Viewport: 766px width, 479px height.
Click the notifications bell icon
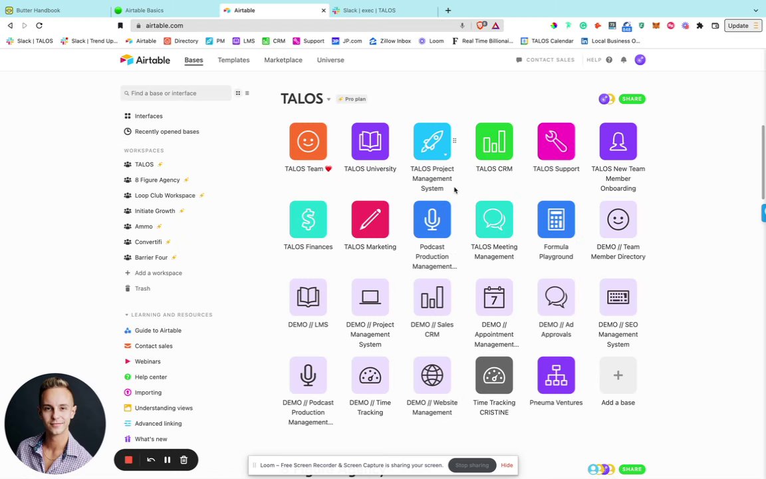coord(623,60)
